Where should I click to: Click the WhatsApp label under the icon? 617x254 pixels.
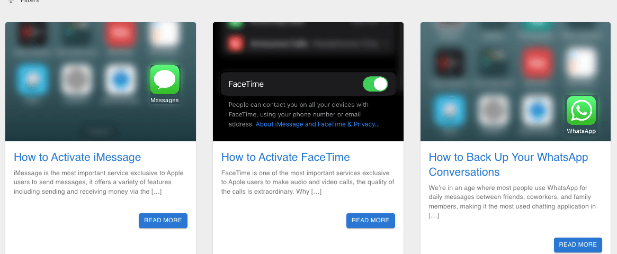click(581, 131)
